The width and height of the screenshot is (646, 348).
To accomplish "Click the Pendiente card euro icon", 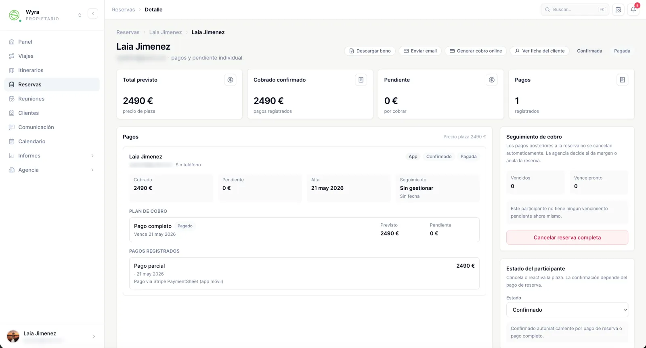I will pos(492,80).
